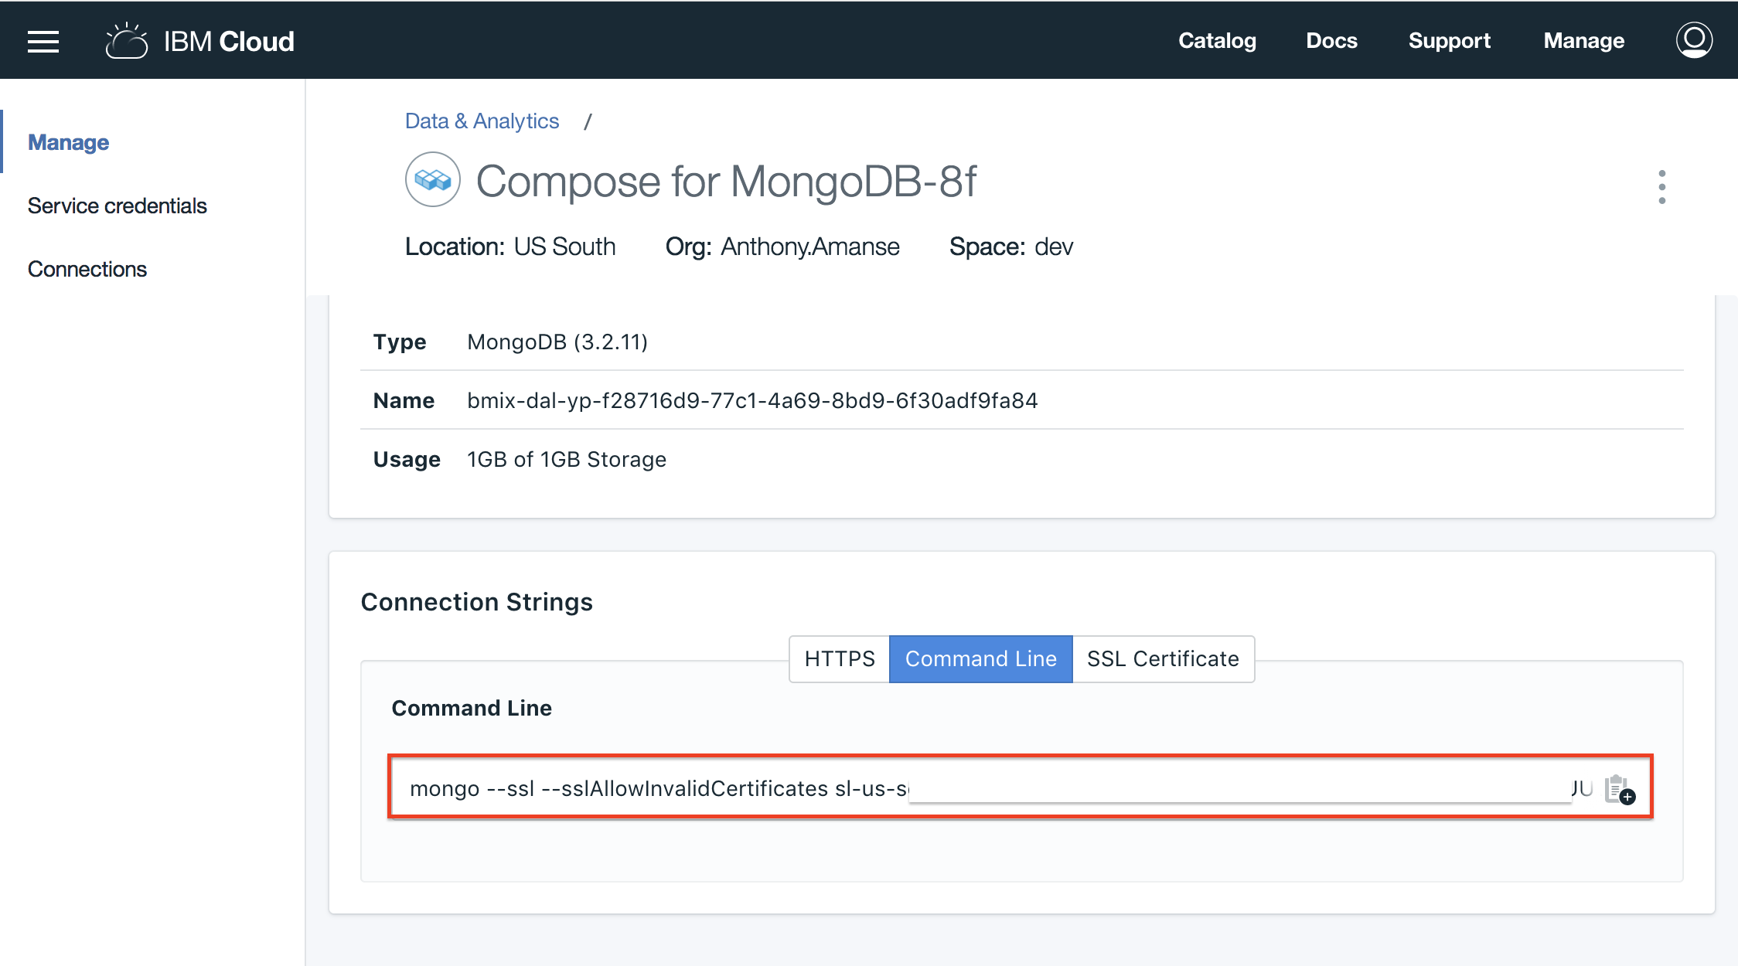
Task: Go to Support in header
Action: point(1449,41)
